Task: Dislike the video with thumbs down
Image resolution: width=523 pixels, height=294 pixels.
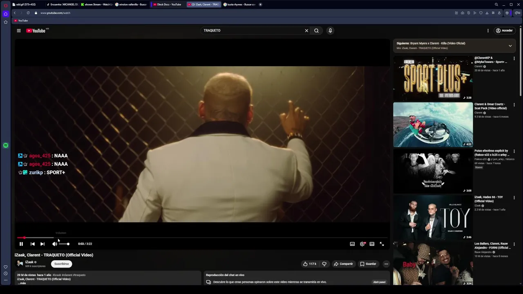Action: click(x=324, y=264)
